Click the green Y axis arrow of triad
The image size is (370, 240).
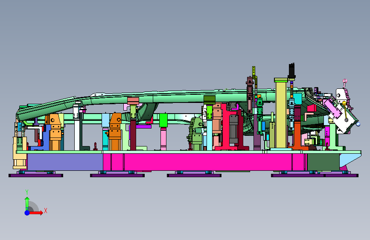27,204
